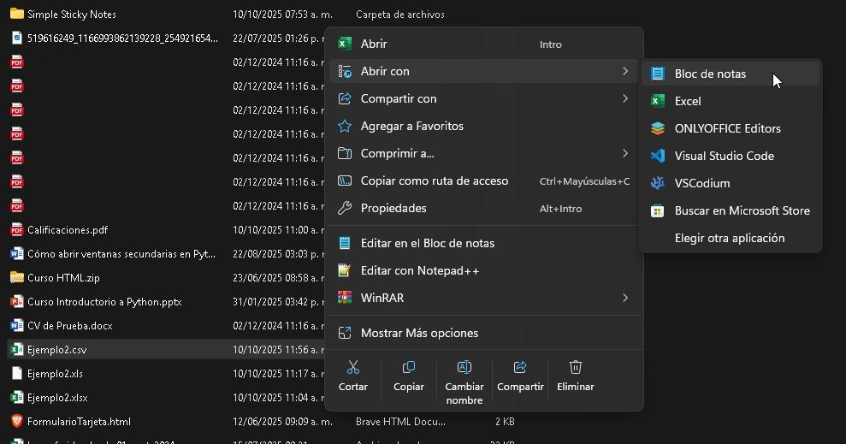
Task: Choose Abrir in the context menu
Action: click(483, 44)
